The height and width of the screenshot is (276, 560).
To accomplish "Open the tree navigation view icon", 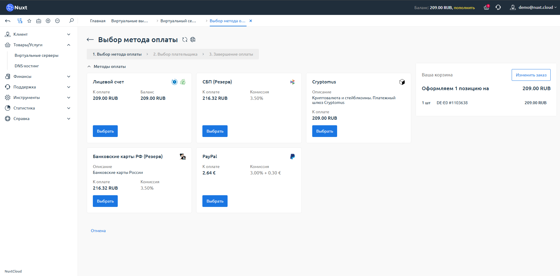I will (19, 21).
